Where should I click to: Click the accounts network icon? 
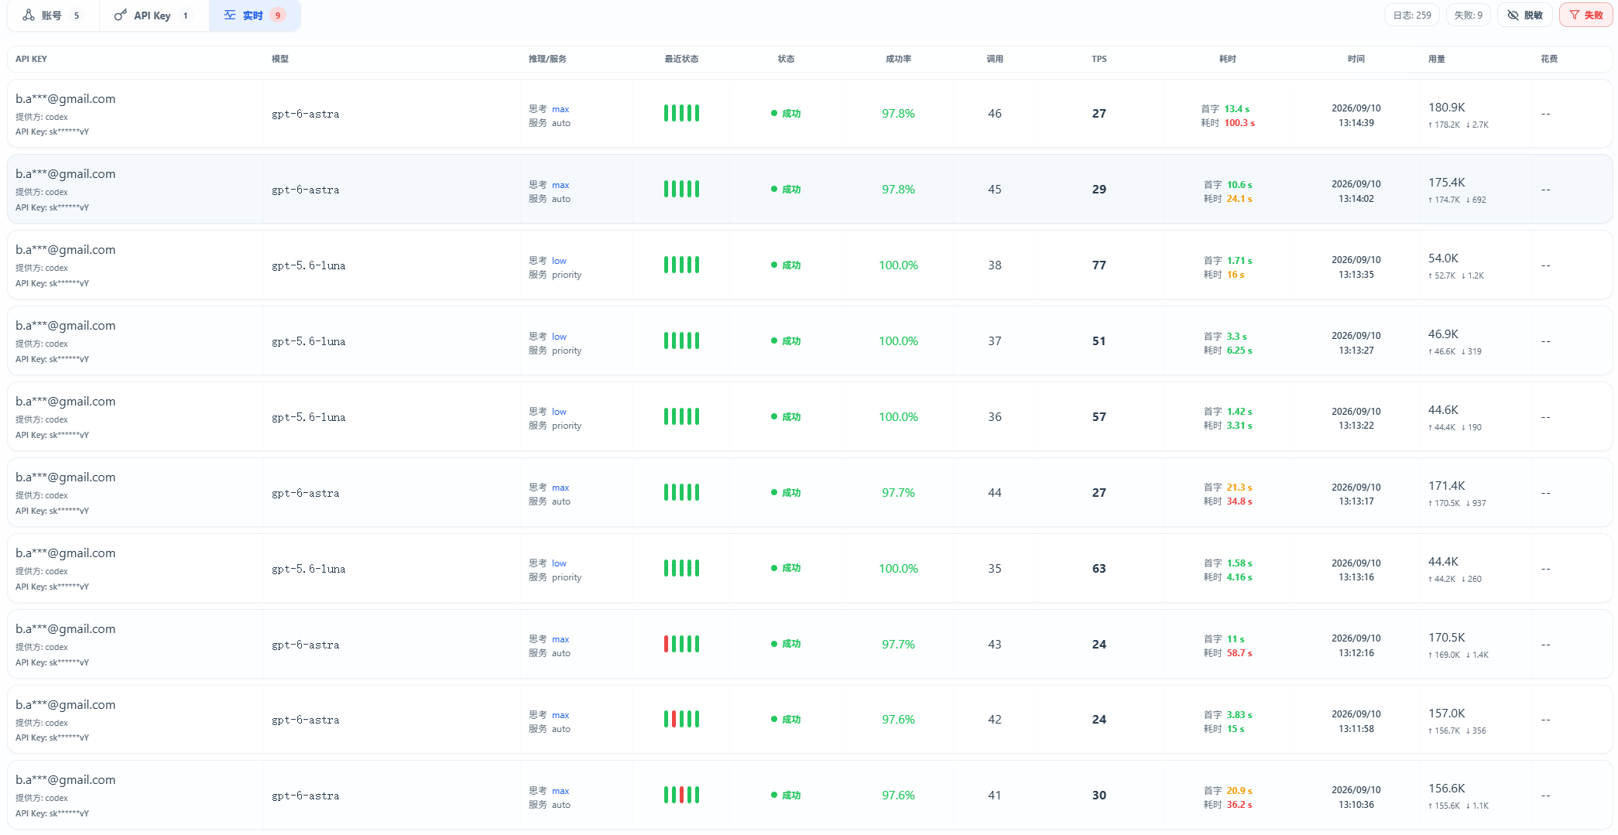point(29,15)
